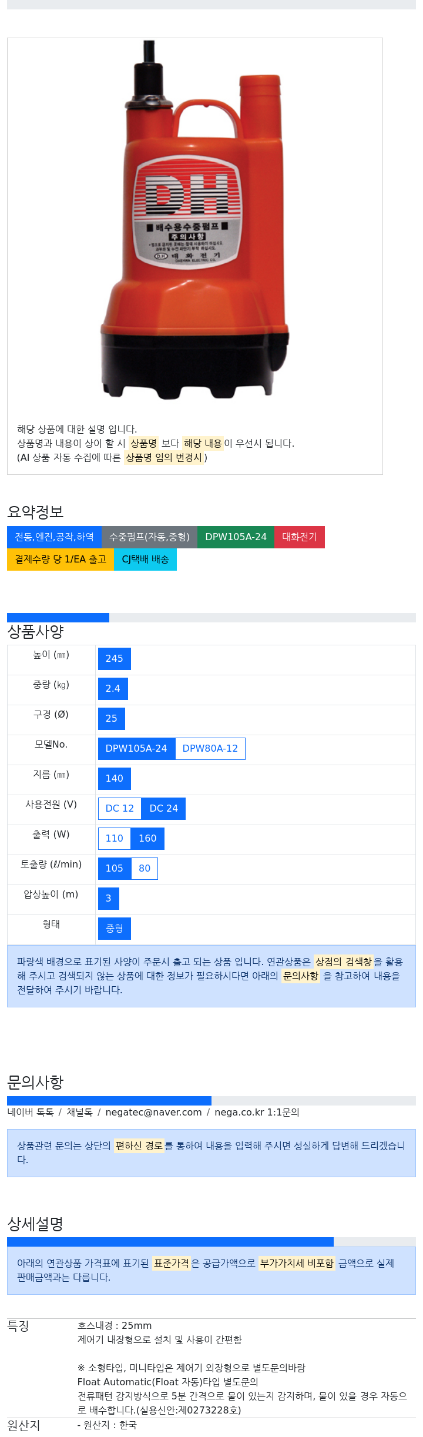Click the green DPW105A-24 summary tag
Image resolution: width=423 pixels, height=1437 pixels.
[236, 537]
